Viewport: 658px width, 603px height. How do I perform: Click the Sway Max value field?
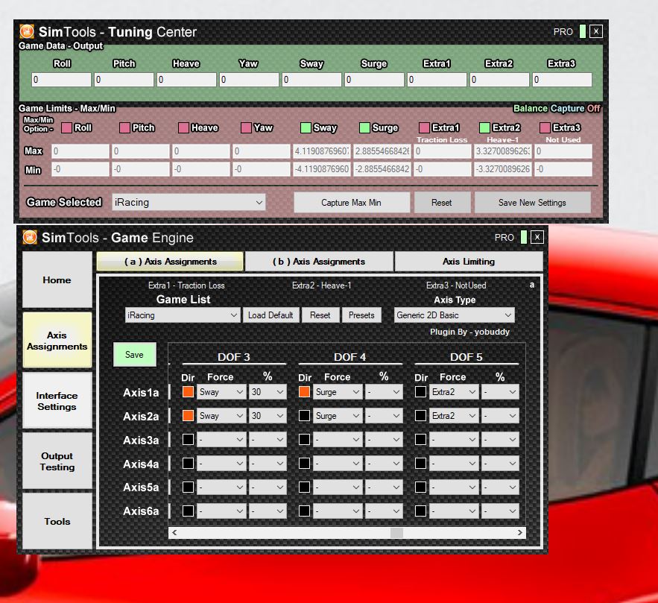coord(321,151)
